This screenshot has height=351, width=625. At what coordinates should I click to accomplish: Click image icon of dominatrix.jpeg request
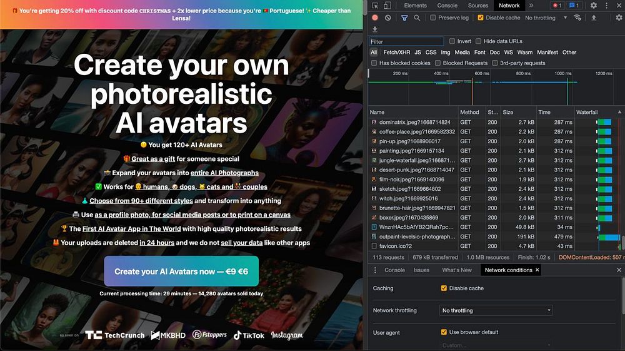(374, 122)
